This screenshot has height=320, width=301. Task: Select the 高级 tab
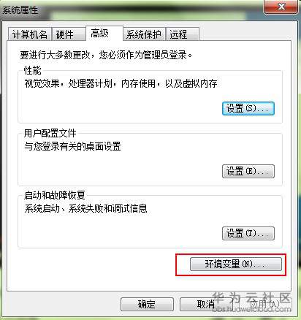click(104, 34)
